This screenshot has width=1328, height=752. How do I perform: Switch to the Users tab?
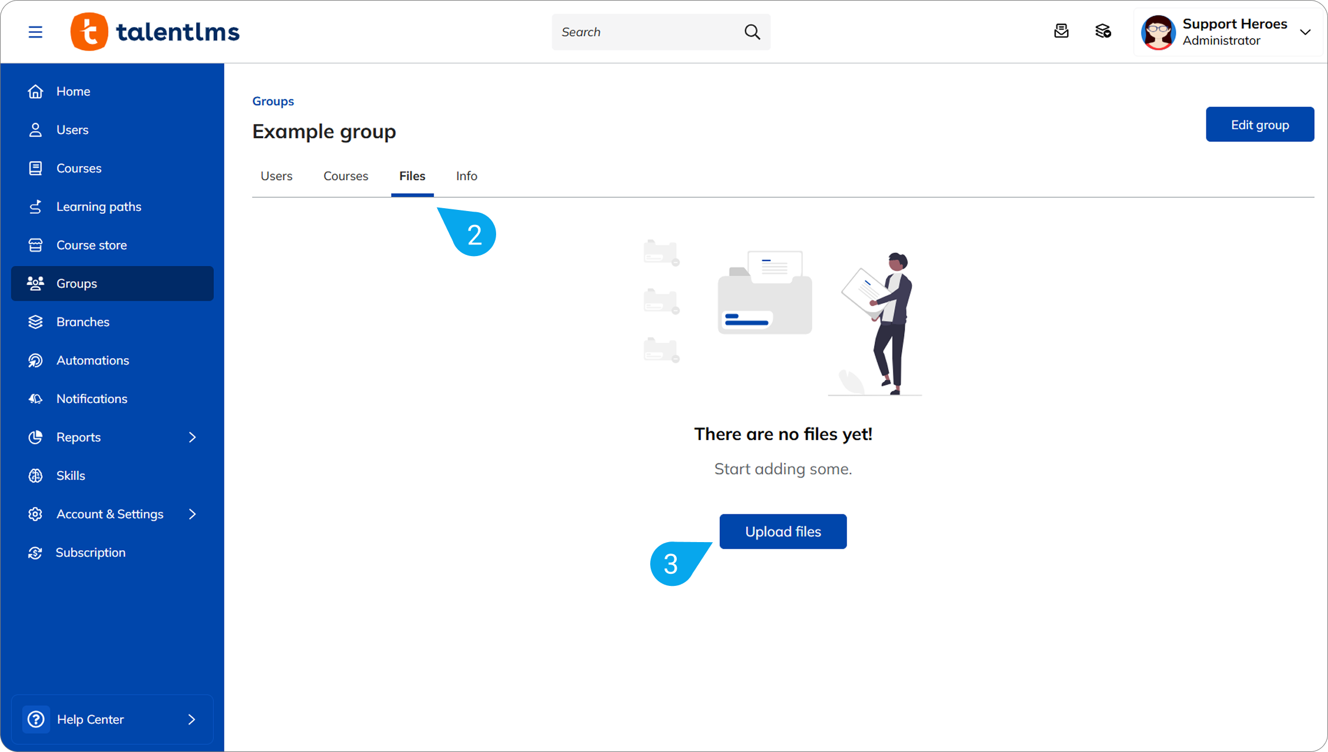[x=276, y=176]
